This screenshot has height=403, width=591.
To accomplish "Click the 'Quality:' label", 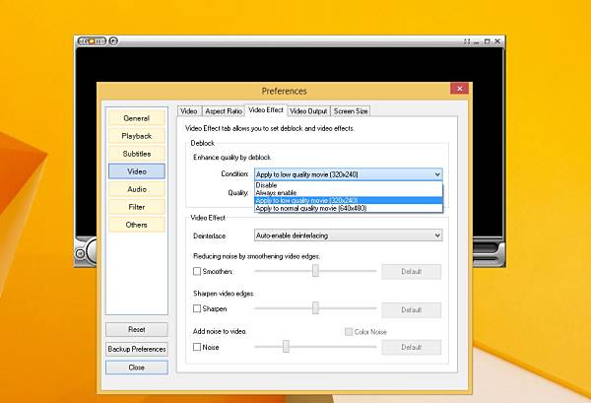I will [x=237, y=193].
